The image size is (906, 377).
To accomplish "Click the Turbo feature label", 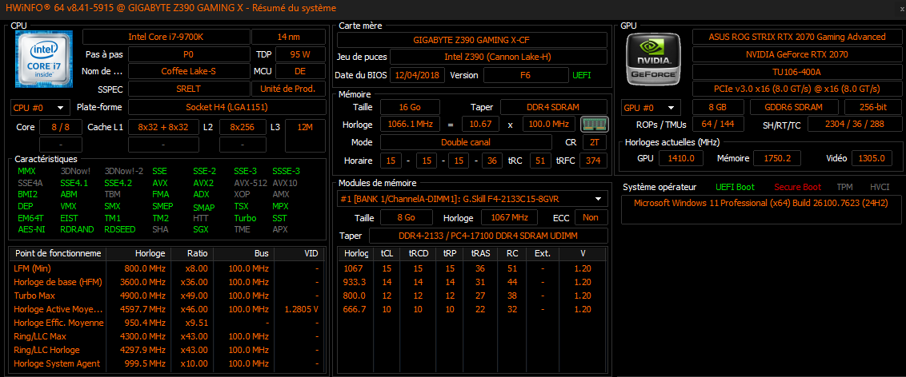I will coord(245,218).
